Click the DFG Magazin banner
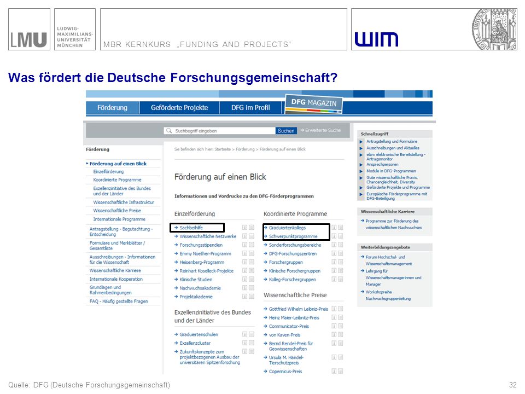 [314, 103]
